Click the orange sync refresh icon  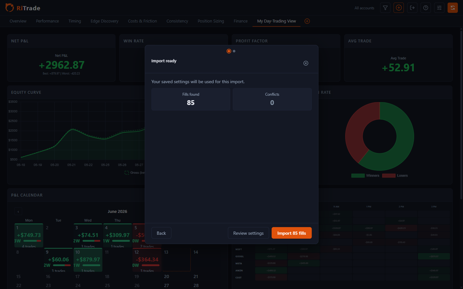point(453,8)
